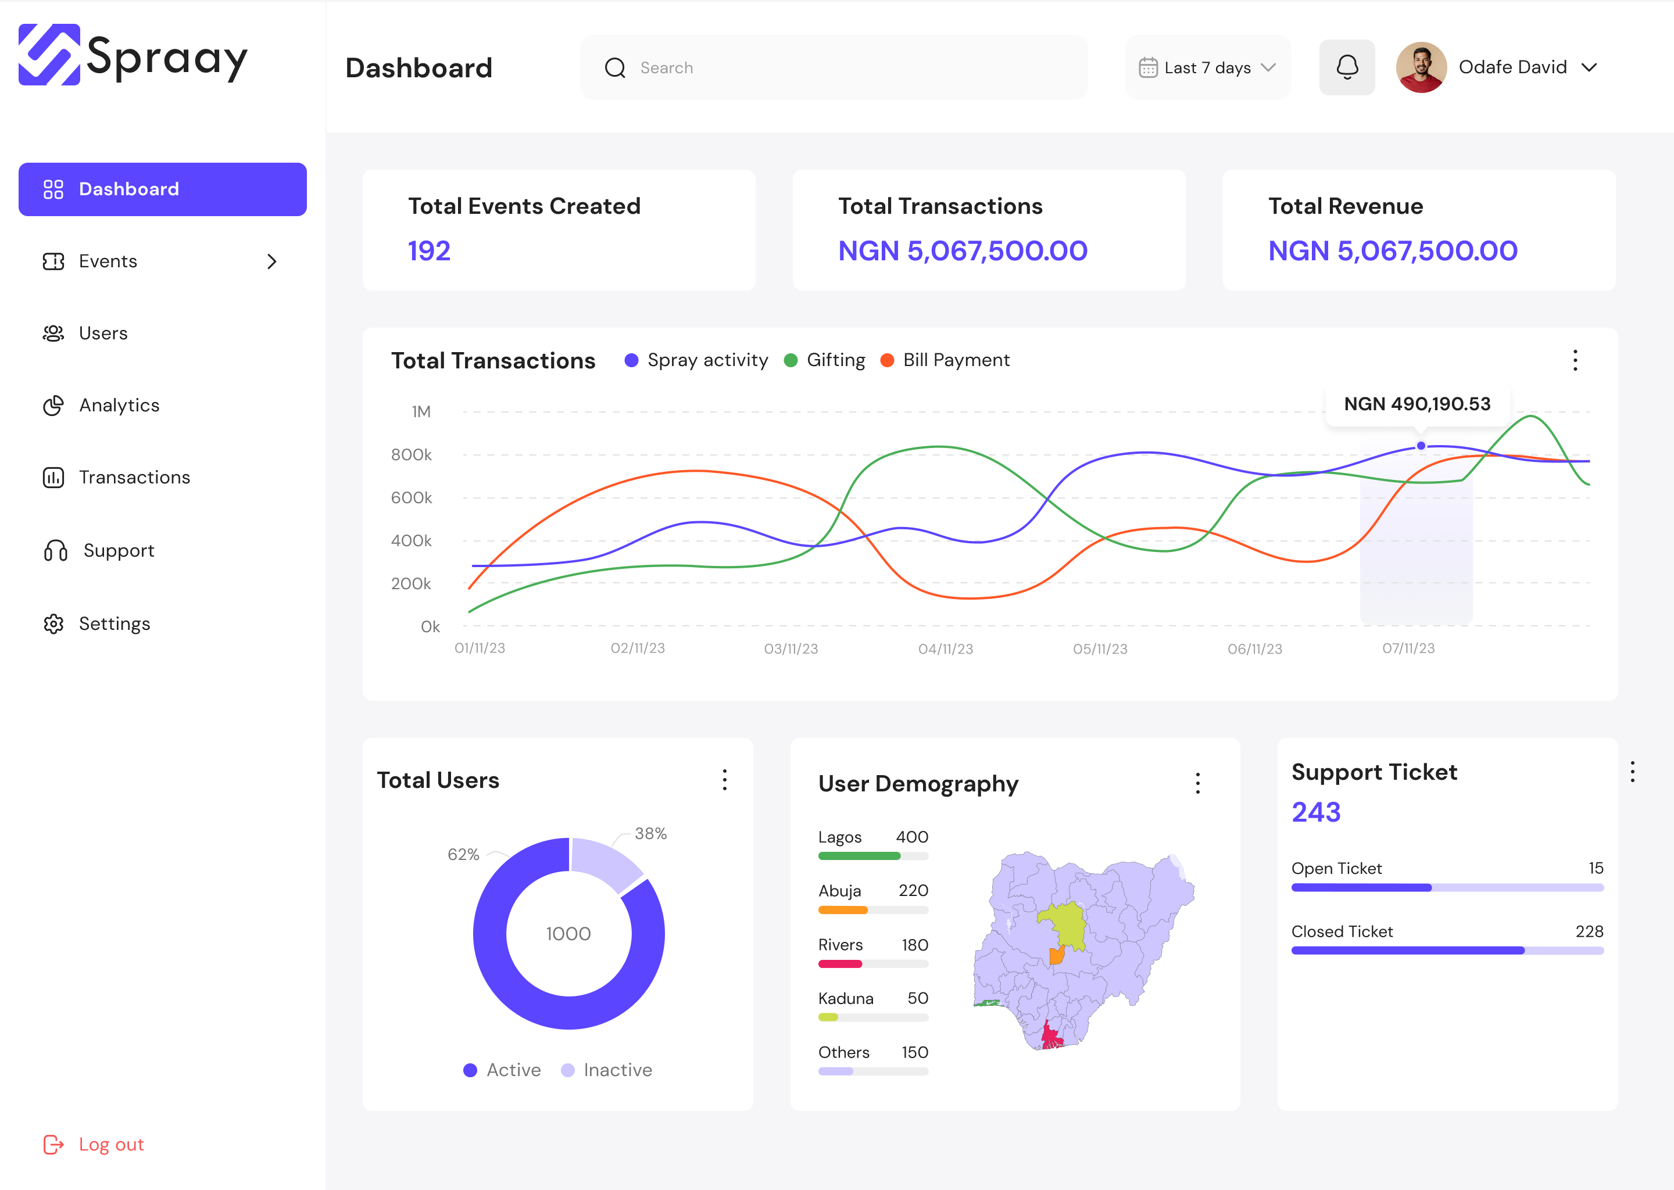The width and height of the screenshot is (1674, 1190).
Task: Open the Last 7 days dropdown
Action: [1208, 67]
